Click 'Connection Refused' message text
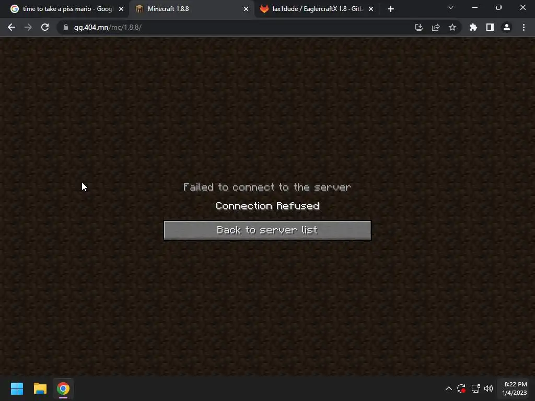 pos(267,206)
